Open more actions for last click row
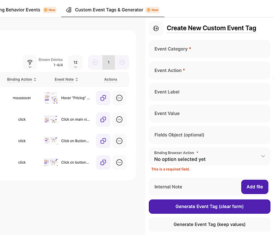 click(x=119, y=162)
